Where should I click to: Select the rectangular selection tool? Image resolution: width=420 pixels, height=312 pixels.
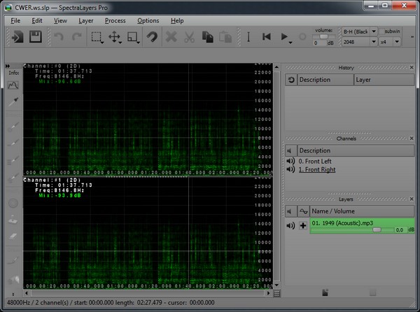97,37
